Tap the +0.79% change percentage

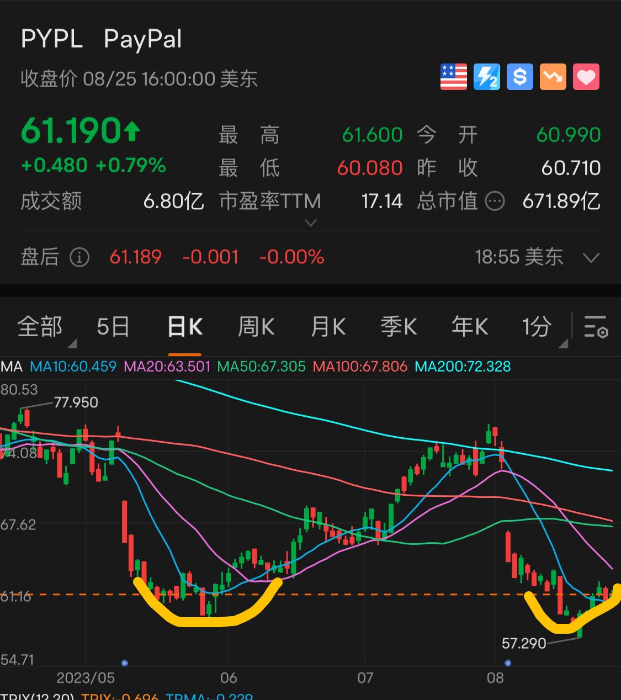(x=131, y=165)
